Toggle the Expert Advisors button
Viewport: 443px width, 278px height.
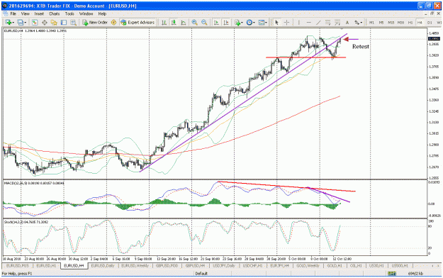point(138,23)
